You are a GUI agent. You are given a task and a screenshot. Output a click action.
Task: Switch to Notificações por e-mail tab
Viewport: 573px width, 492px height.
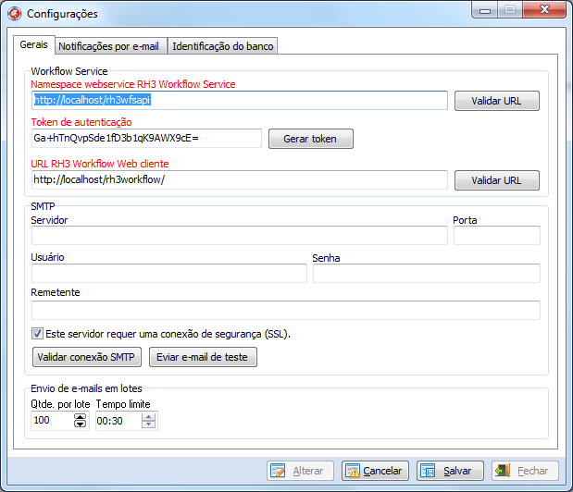(x=108, y=46)
